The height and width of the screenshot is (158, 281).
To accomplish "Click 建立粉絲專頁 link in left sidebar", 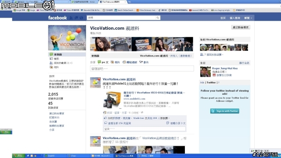I will click(57, 114).
